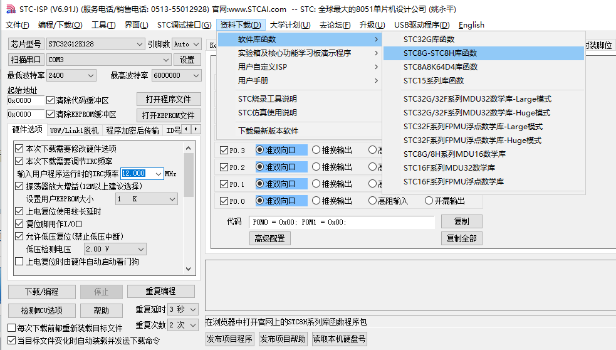Expand 用户手册 submenu
Image resolution: width=616 pixels, height=350 pixels.
tap(300, 81)
